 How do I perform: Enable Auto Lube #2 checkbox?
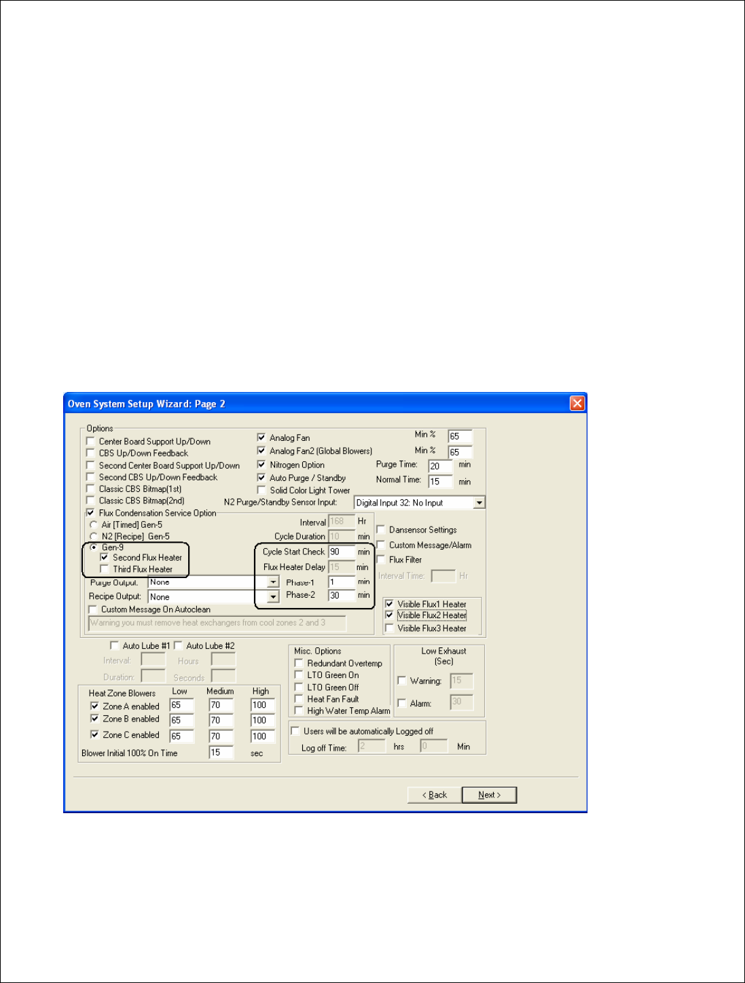point(179,645)
